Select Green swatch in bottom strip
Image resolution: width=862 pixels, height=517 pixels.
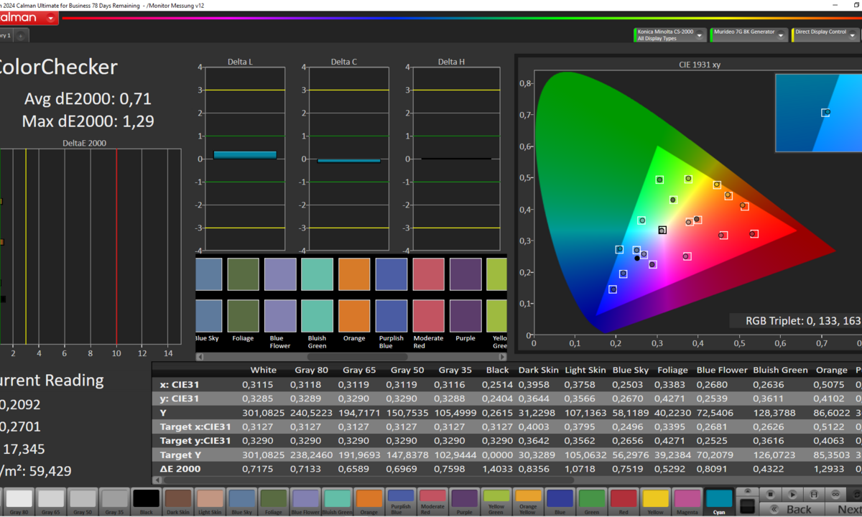click(x=591, y=502)
